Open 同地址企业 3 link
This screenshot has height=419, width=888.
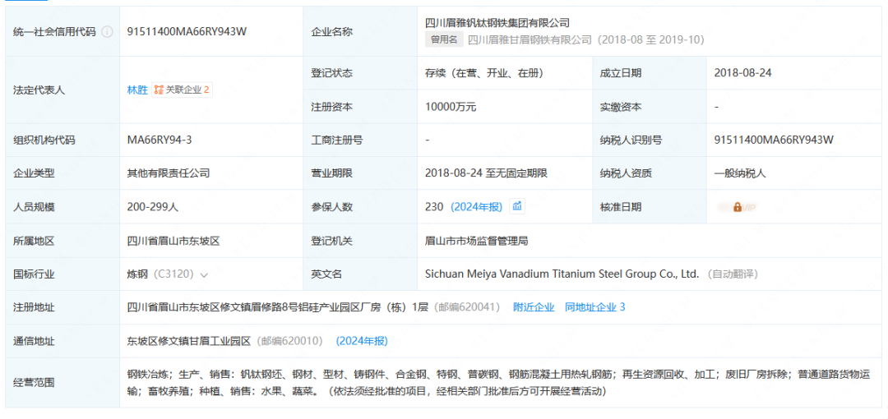tap(595, 307)
